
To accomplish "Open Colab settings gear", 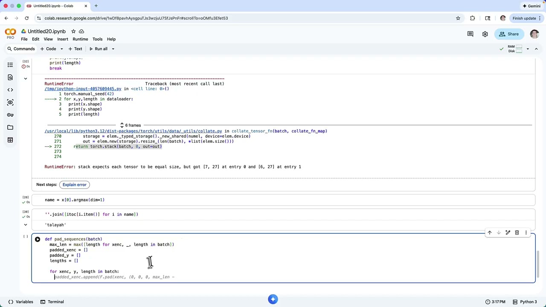I will (485, 34).
